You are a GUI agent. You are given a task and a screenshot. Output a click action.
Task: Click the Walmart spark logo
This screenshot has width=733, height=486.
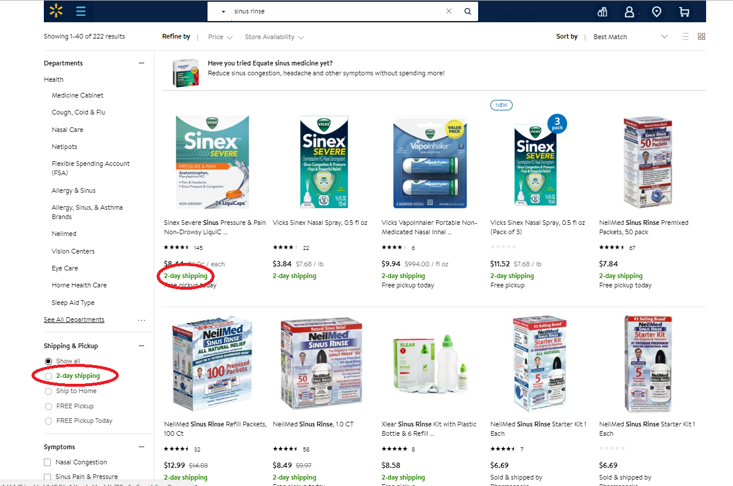click(x=56, y=11)
